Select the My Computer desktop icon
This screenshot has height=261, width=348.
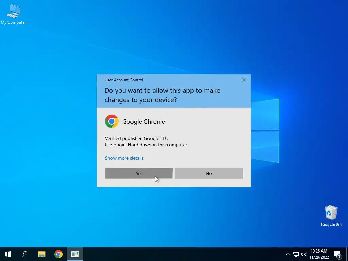click(x=13, y=14)
